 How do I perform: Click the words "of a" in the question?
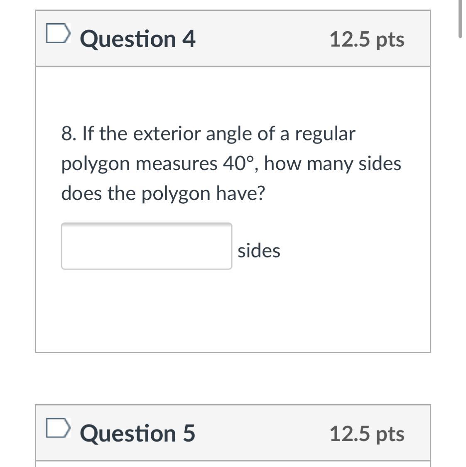tap(266, 134)
